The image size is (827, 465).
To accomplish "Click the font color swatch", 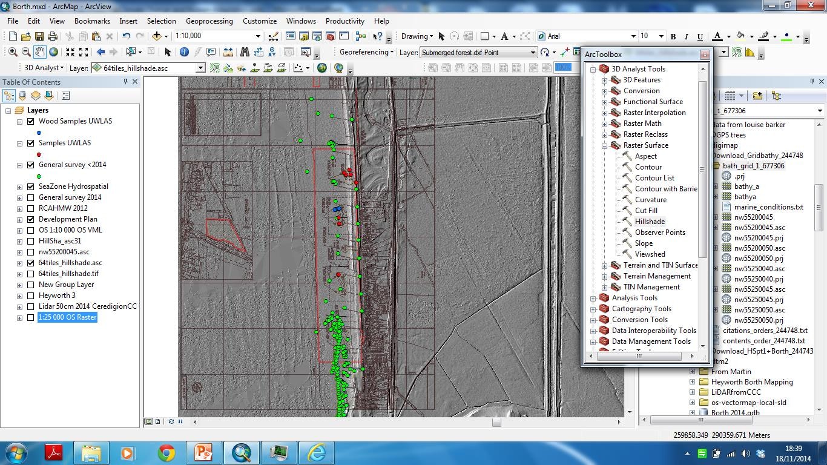I will click(717, 36).
